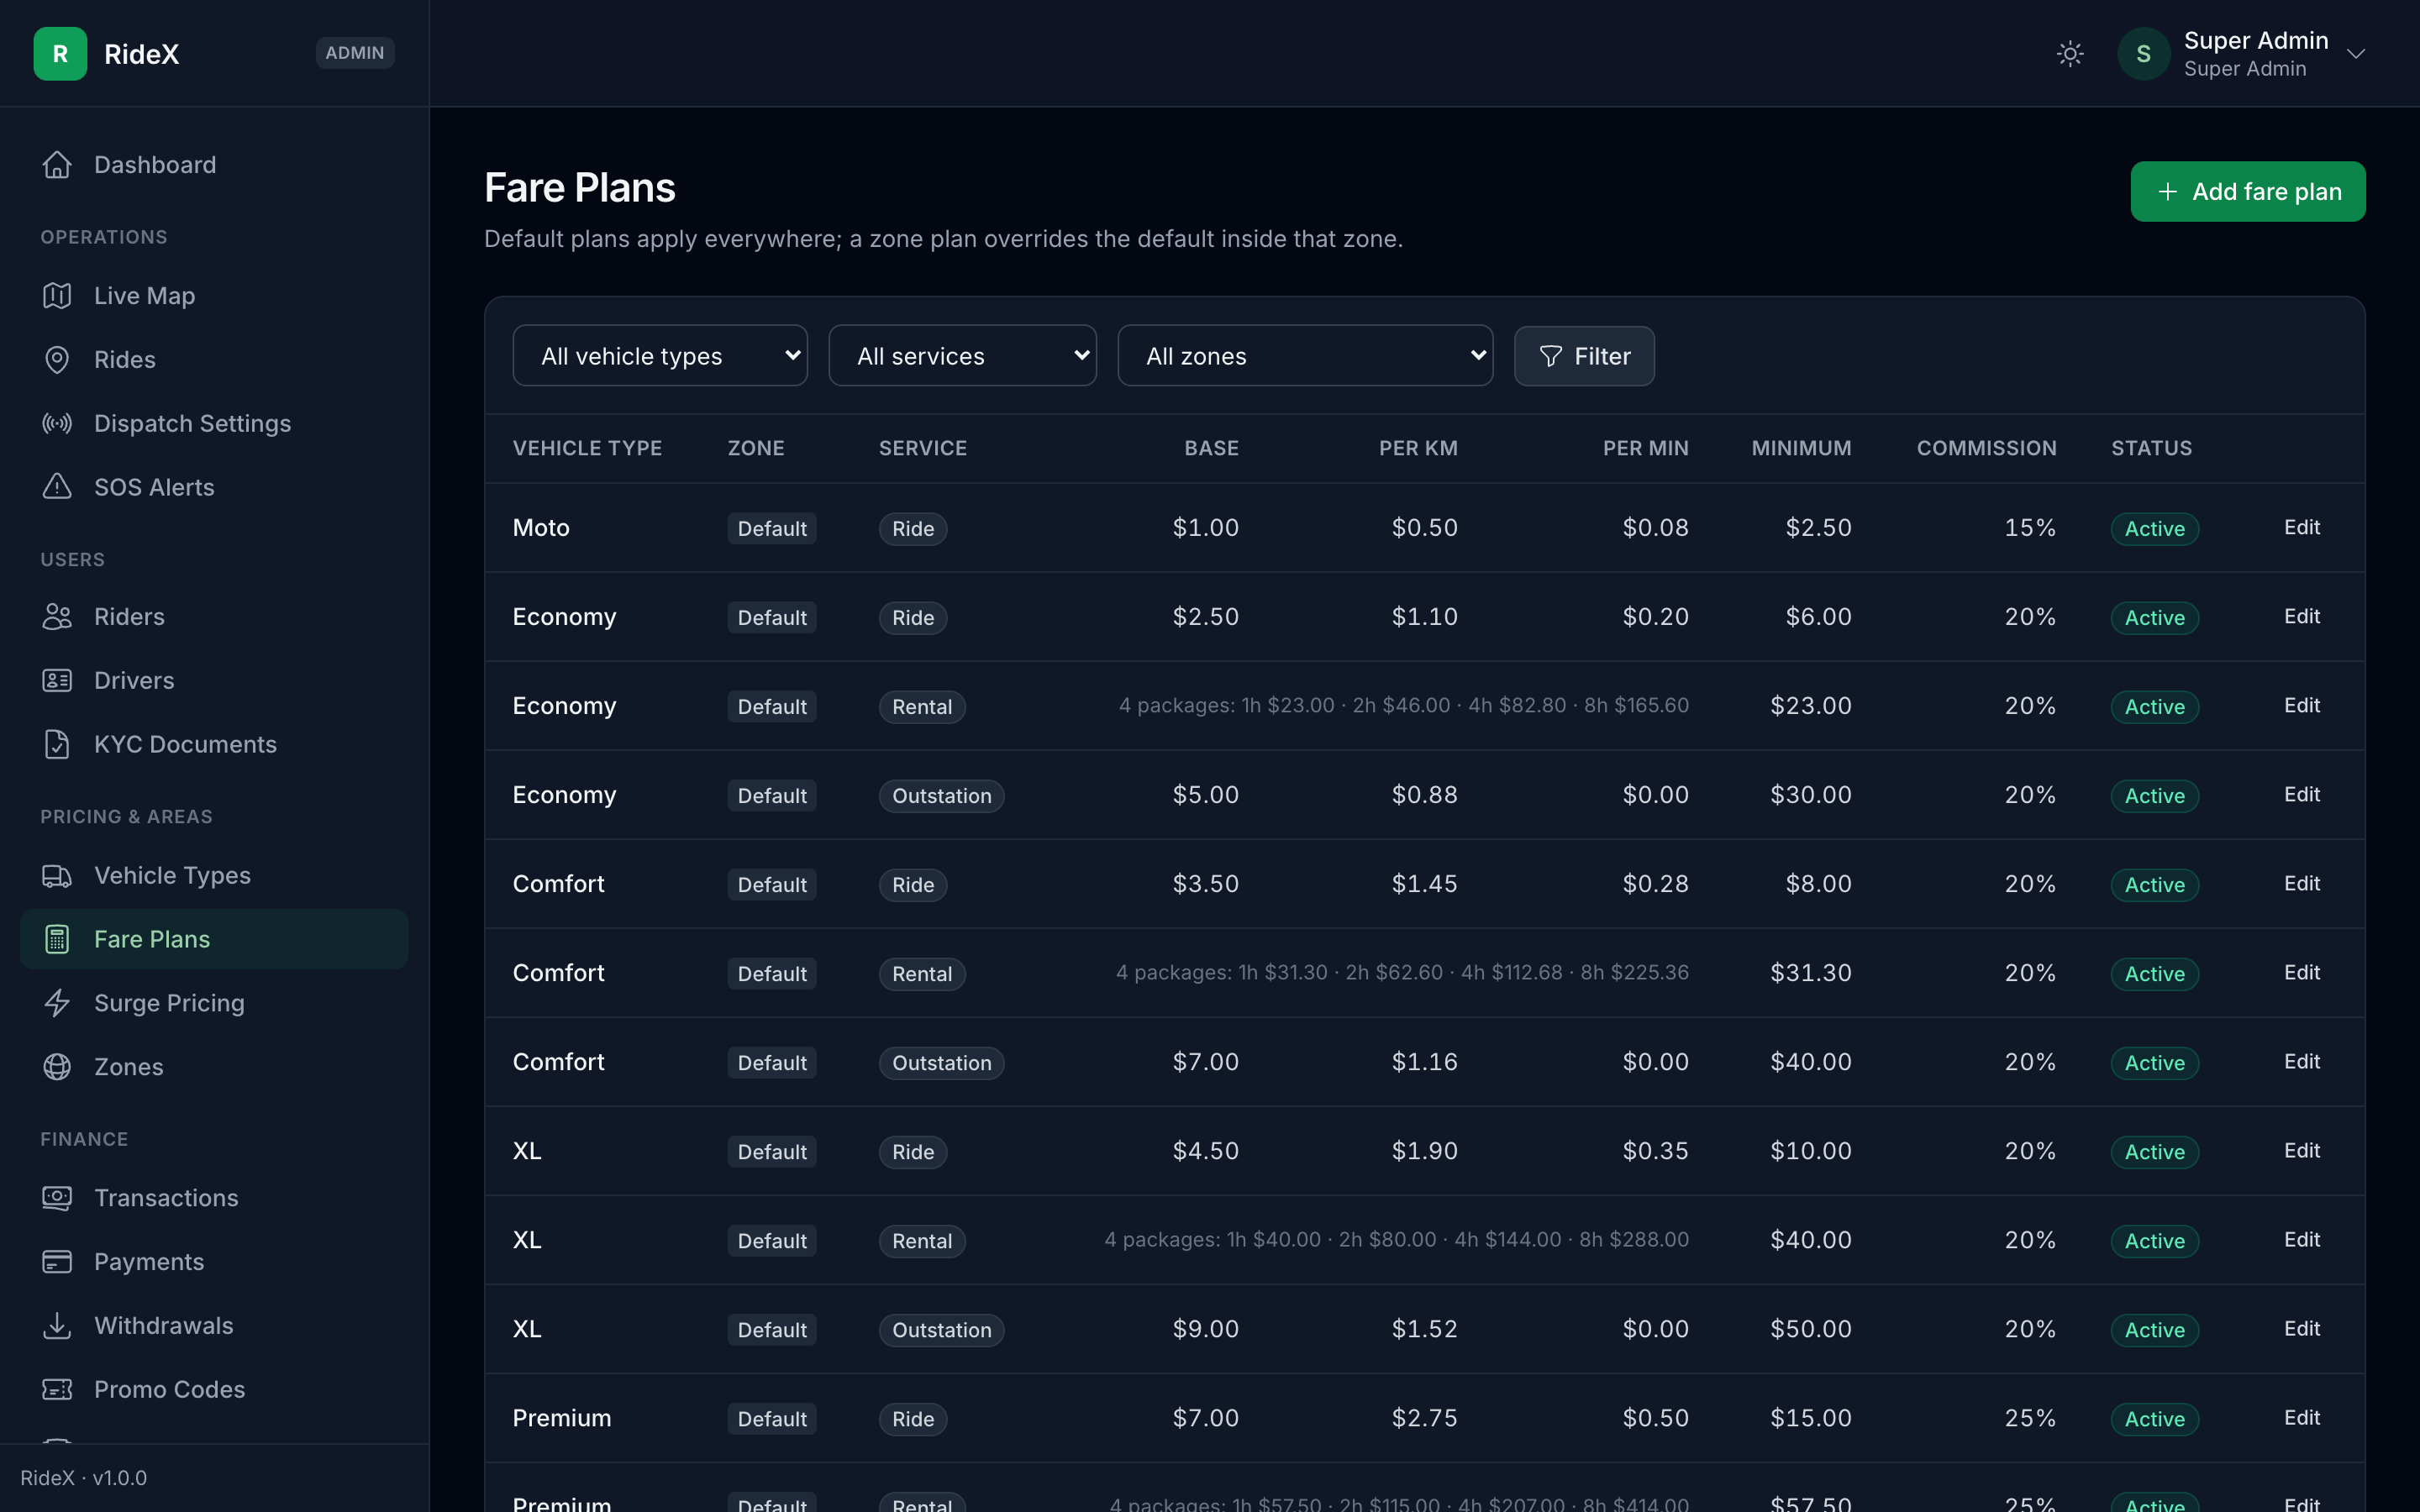
Task: Click the Live Map icon in sidebar
Action: (x=57, y=296)
